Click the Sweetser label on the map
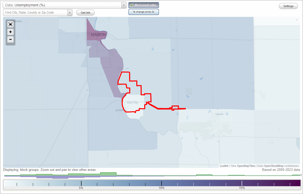The height and width of the screenshot is (194, 303). tap(17, 21)
